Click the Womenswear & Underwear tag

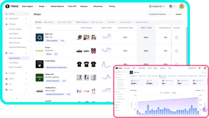tap(56, 68)
